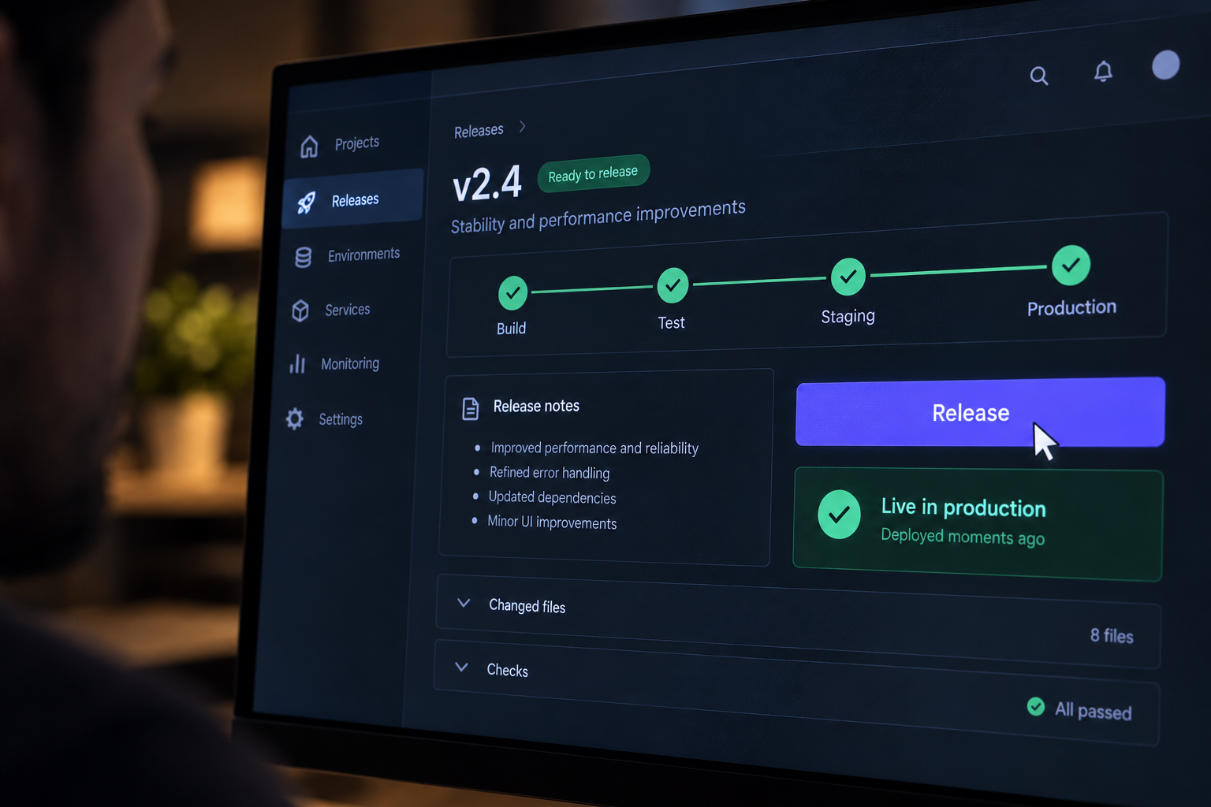Select Releases in the sidebar

click(x=355, y=200)
